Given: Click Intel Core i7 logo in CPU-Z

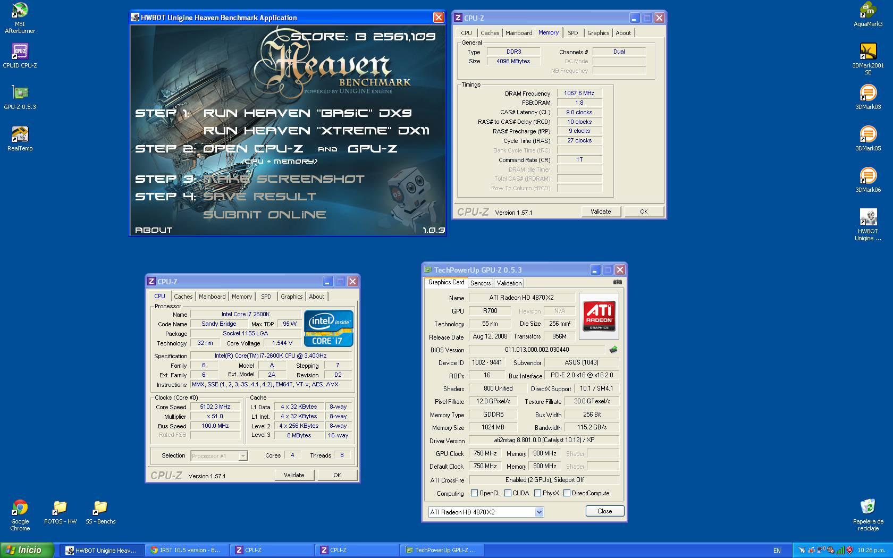Looking at the screenshot, I should click(x=328, y=328).
